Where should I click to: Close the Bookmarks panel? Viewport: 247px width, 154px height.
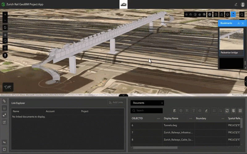click(x=243, y=23)
